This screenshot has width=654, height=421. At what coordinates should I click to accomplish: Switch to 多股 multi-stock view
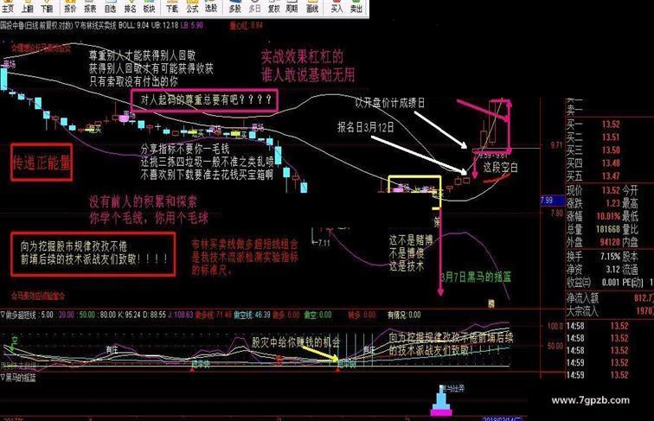click(234, 8)
